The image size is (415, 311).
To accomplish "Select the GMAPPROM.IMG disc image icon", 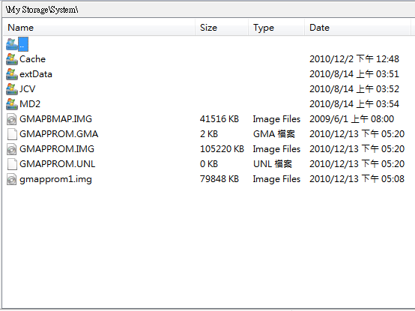I will point(12,149).
